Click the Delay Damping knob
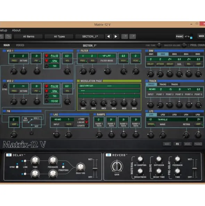Image resolution: width=205 pixels, height=206 pixels. [x=81, y=167]
